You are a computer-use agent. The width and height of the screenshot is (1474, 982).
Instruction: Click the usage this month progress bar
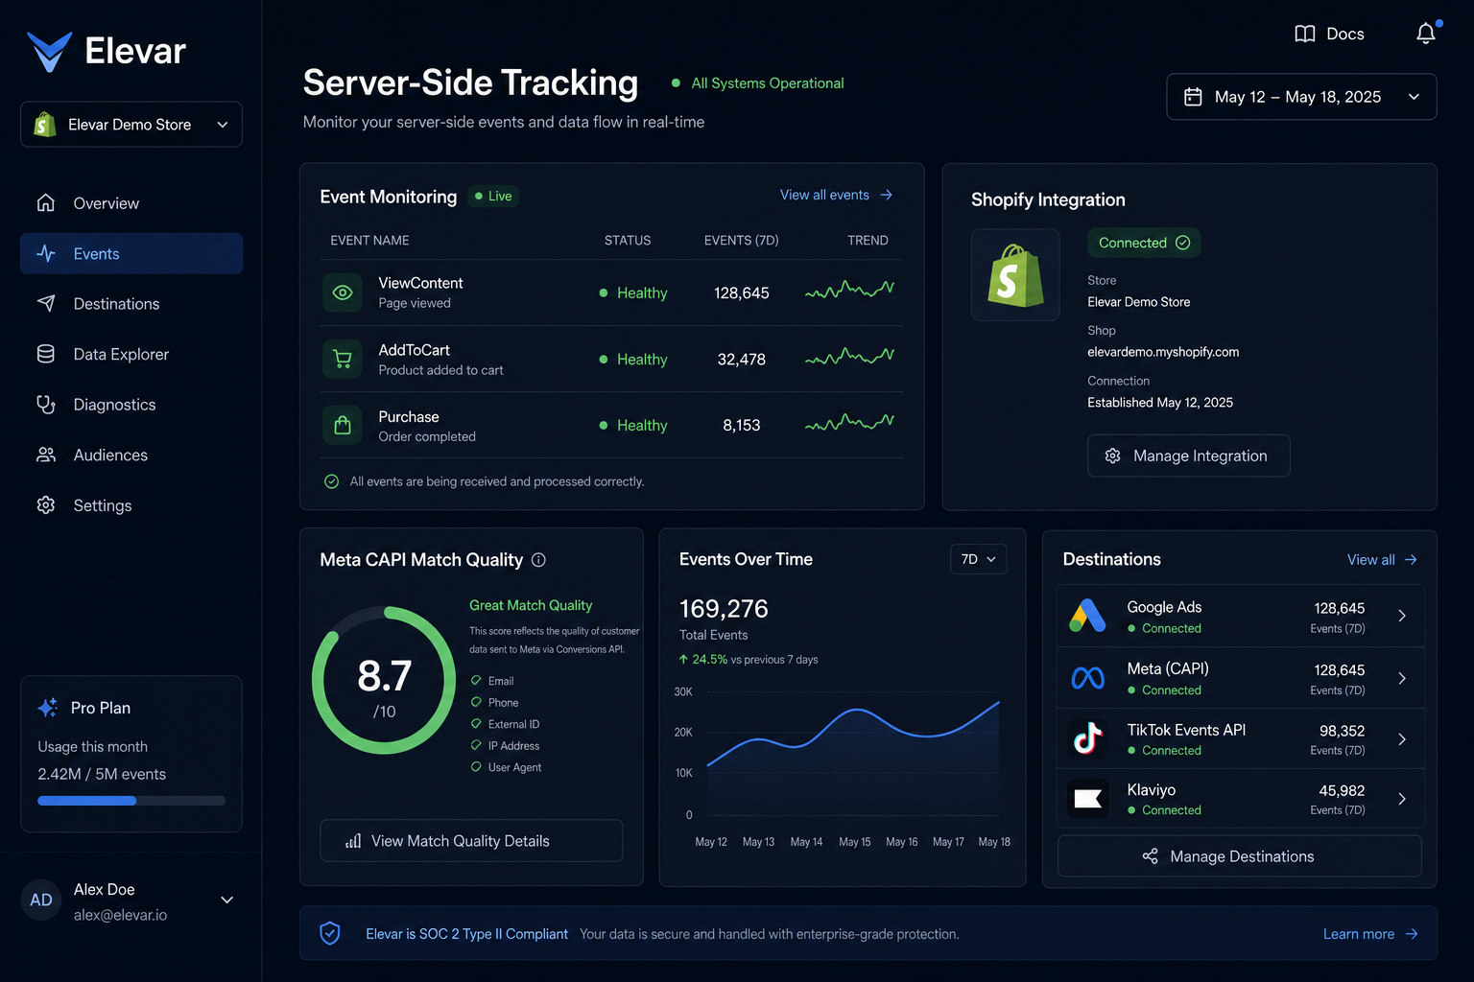click(131, 801)
